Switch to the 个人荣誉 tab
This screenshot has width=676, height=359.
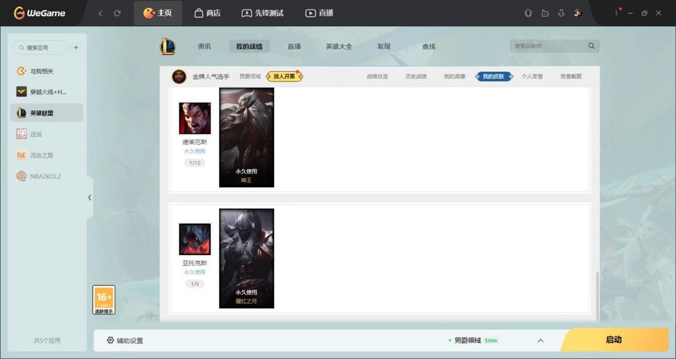532,76
